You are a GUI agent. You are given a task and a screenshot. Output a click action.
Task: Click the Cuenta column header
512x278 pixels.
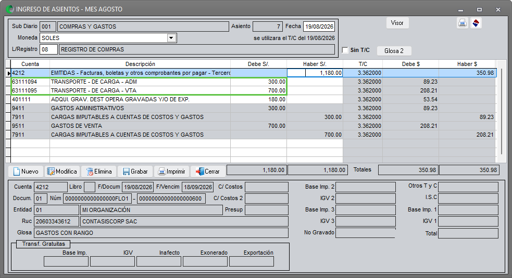pos(30,64)
